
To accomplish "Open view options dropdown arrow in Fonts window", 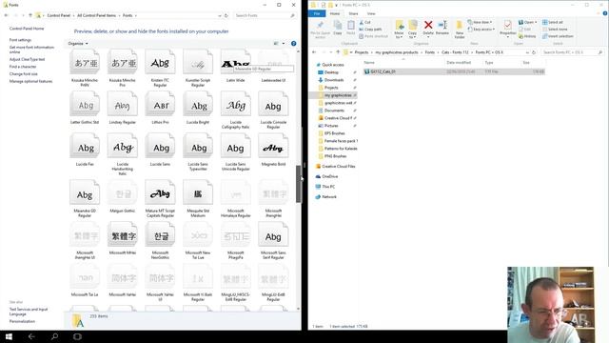I will click(x=284, y=44).
